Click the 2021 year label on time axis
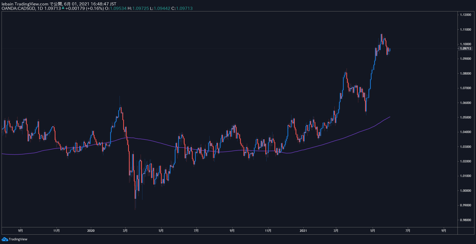Screen dimensions: 476x244 pyautogui.click(x=303, y=231)
